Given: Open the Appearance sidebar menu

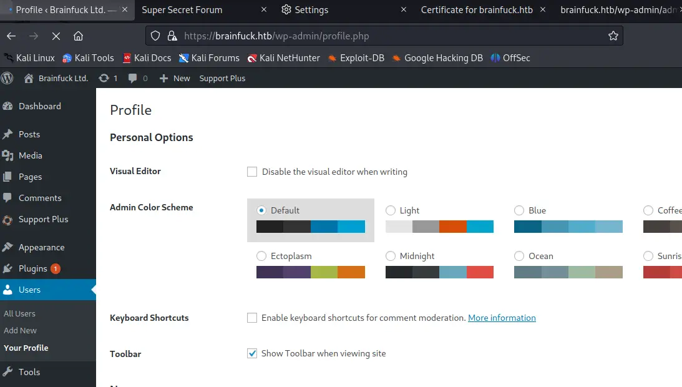Looking at the screenshot, I should click(41, 247).
